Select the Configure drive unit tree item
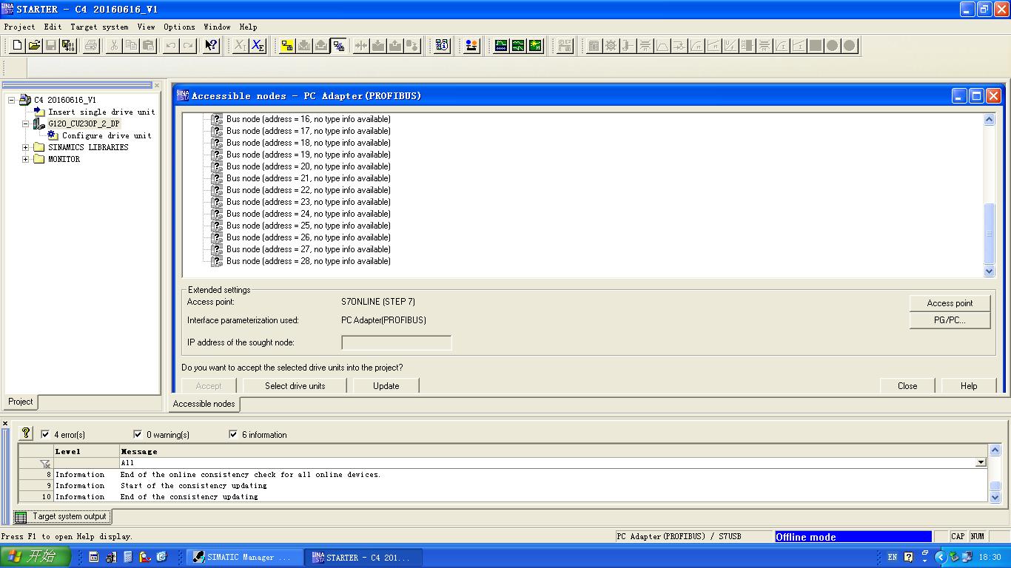 point(107,135)
